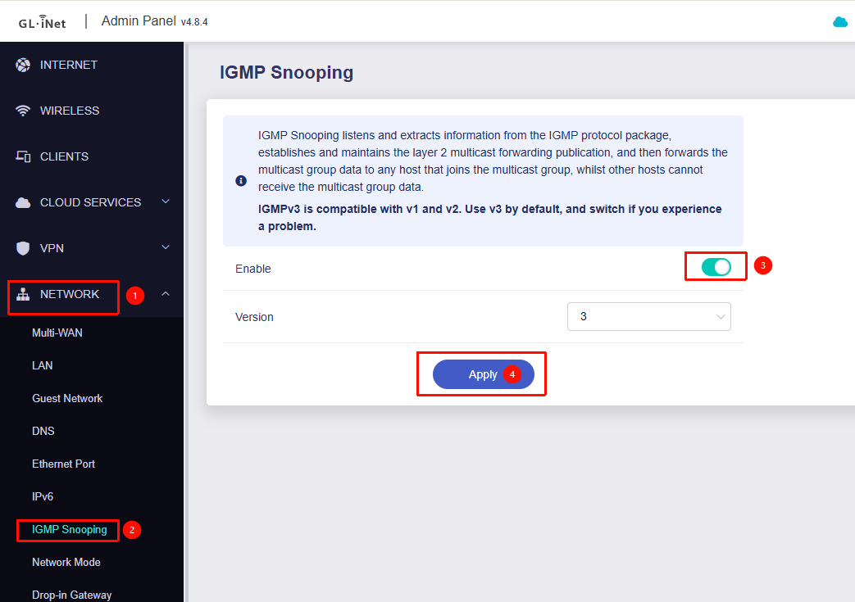This screenshot has height=602, width=855.
Task: Open the Version dropdown
Action: pyautogui.click(x=648, y=316)
